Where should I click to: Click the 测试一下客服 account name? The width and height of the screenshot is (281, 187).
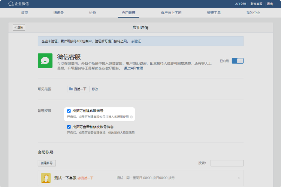(65, 178)
